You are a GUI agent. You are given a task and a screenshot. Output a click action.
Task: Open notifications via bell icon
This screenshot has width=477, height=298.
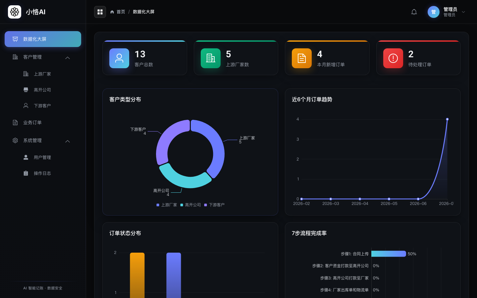[x=414, y=12]
